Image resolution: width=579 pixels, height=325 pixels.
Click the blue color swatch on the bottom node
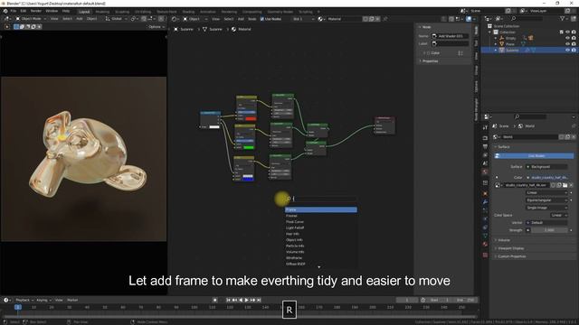coord(248,179)
